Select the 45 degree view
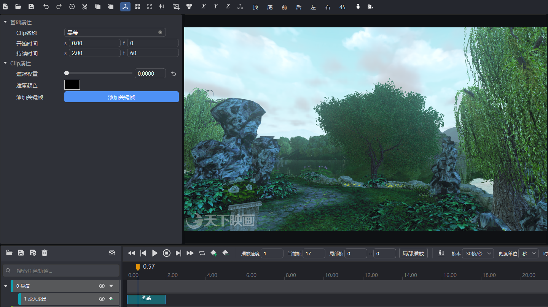 tap(342, 7)
